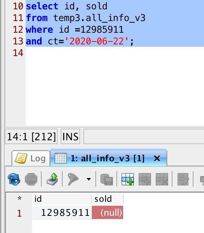Click the greyed edit form icon

pos(183,179)
